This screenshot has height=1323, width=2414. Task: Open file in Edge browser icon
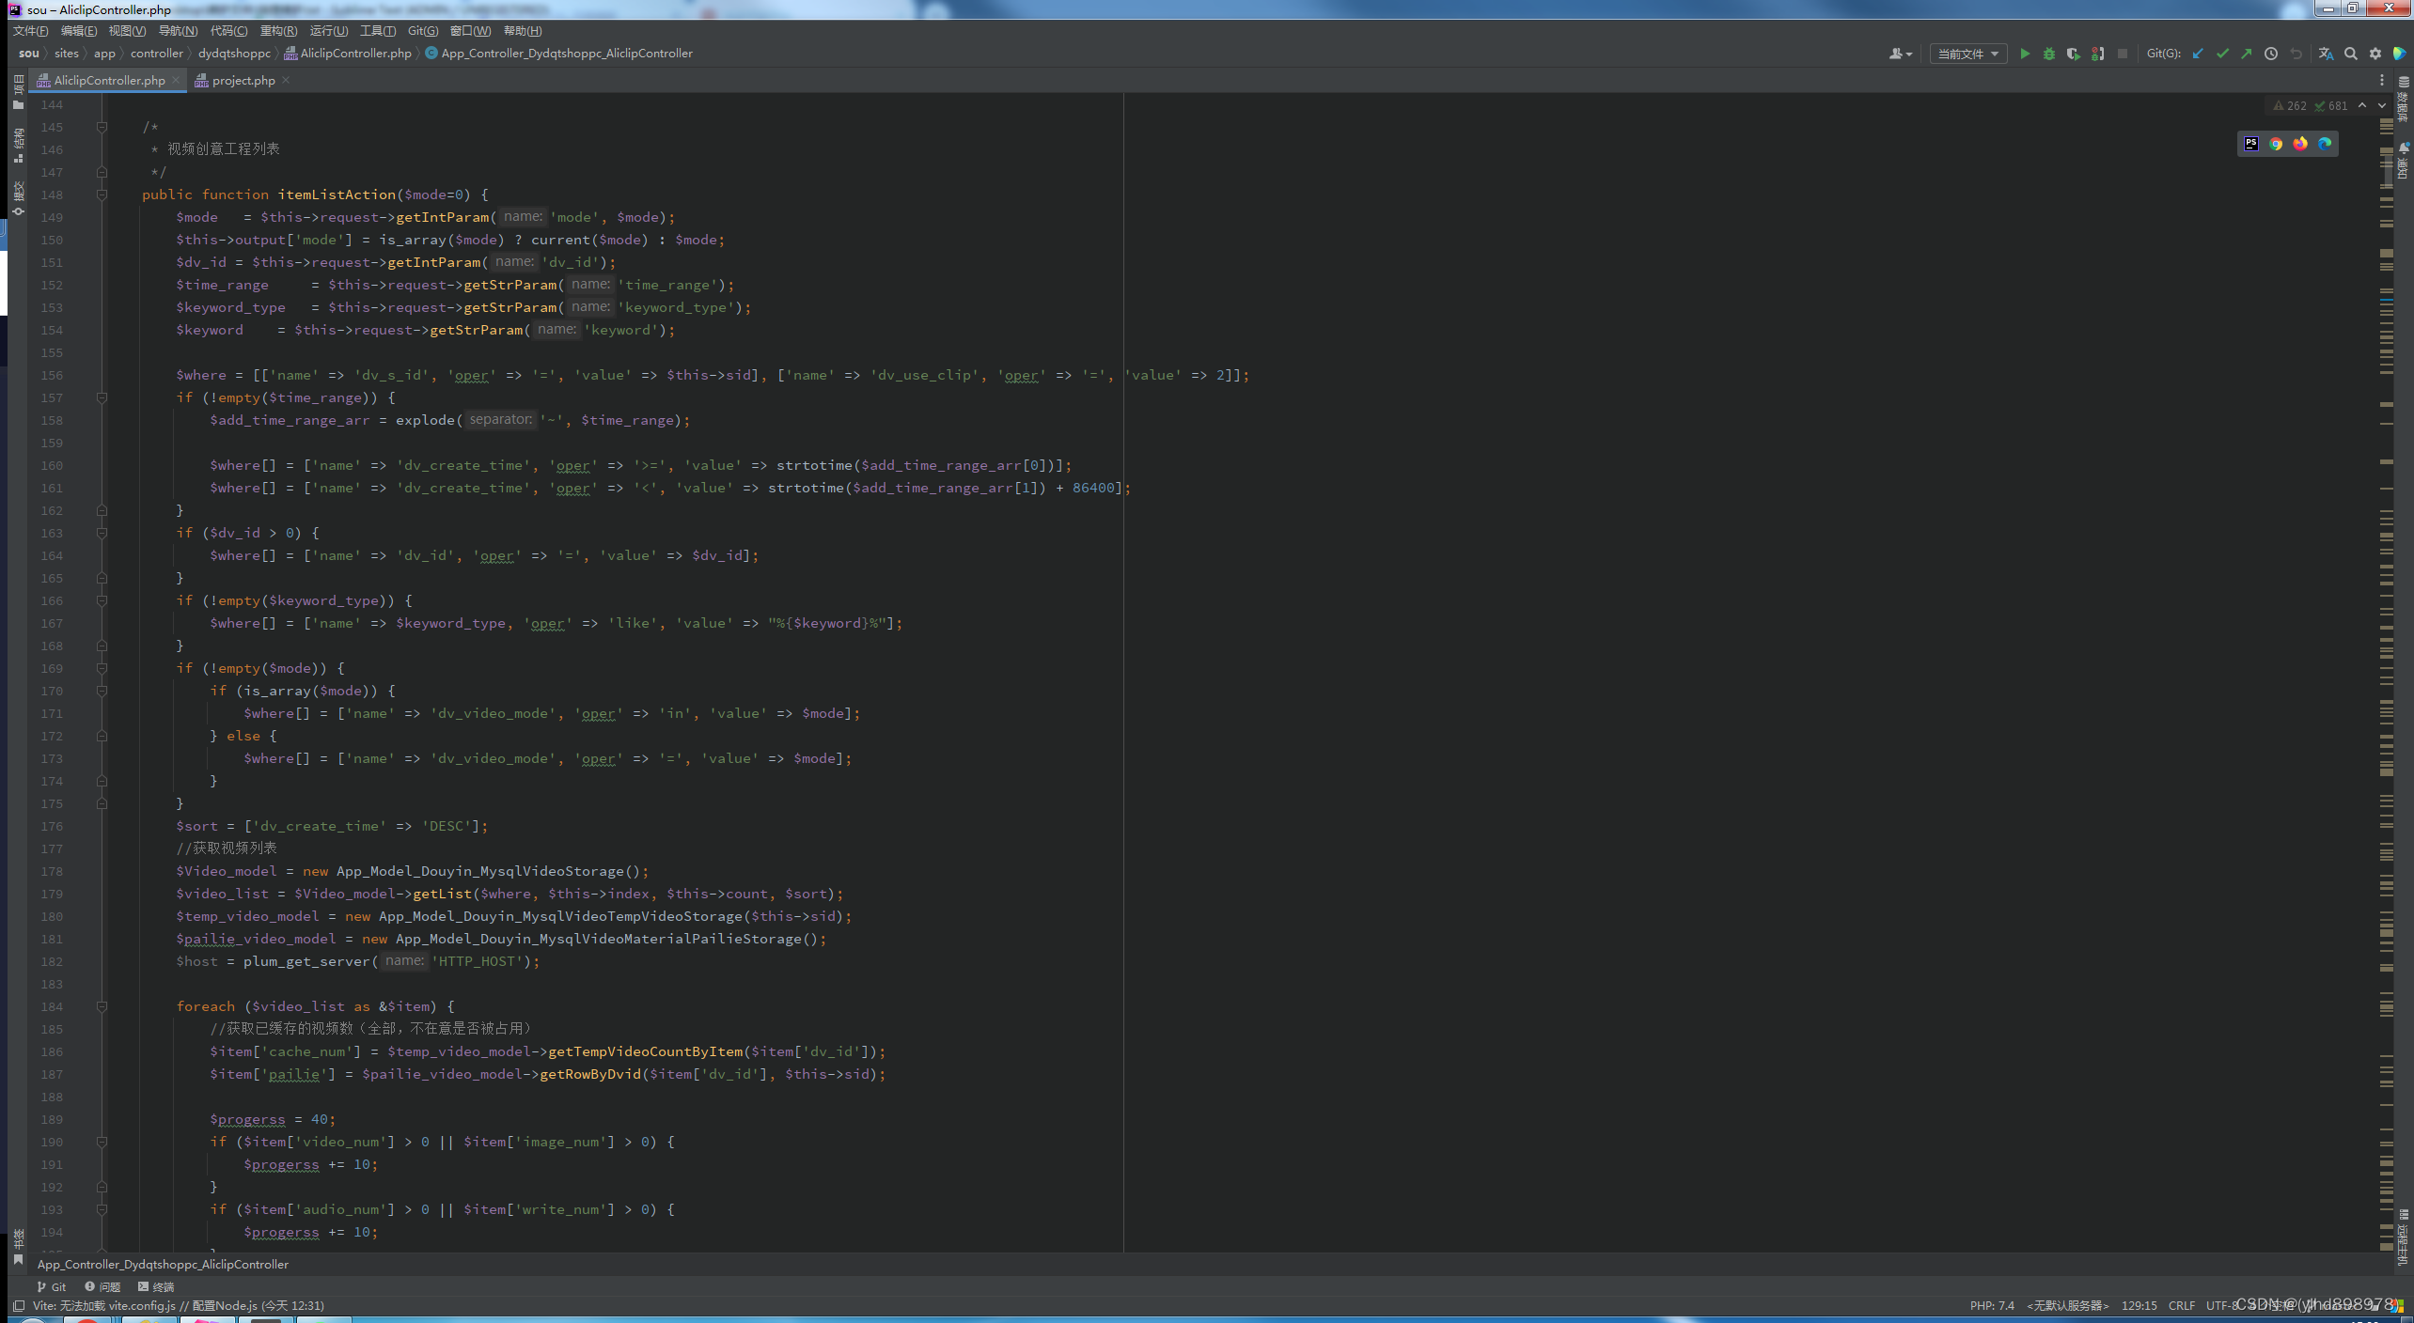2325,144
